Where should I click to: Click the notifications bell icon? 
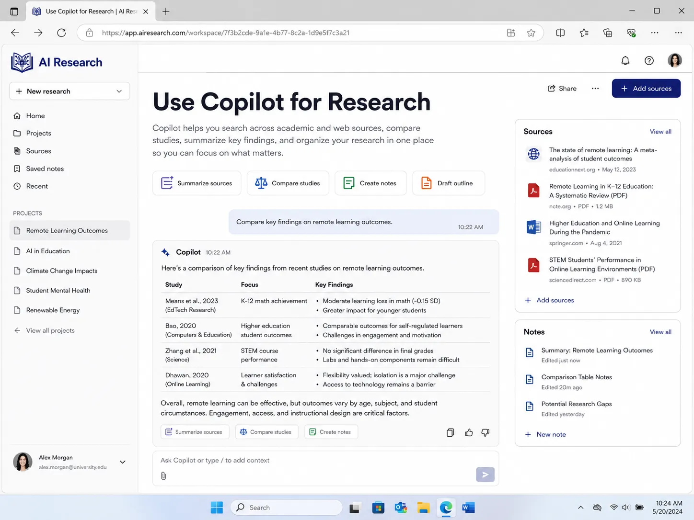pos(625,60)
